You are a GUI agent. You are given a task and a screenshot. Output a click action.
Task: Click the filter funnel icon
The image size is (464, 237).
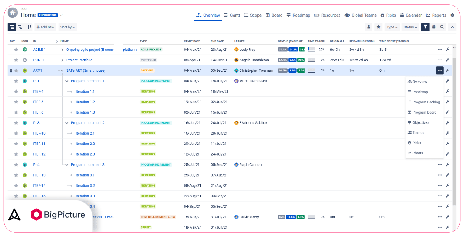(x=425, y=27)
